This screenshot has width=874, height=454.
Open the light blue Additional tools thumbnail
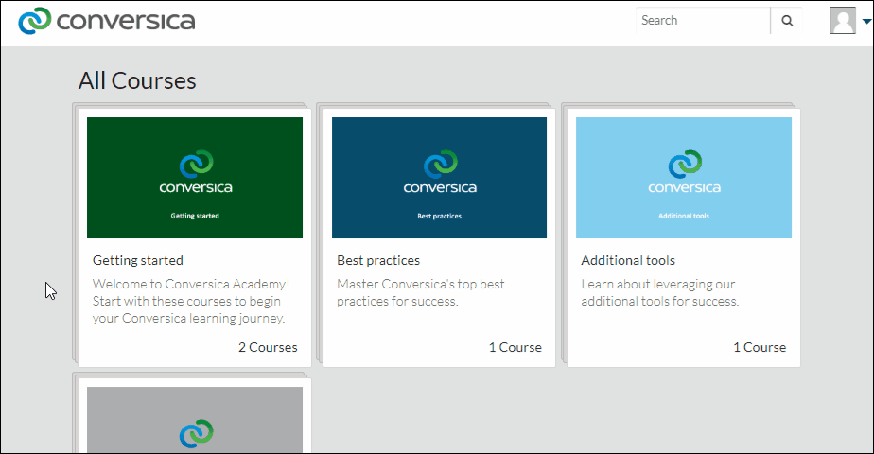tap(683, 178)
